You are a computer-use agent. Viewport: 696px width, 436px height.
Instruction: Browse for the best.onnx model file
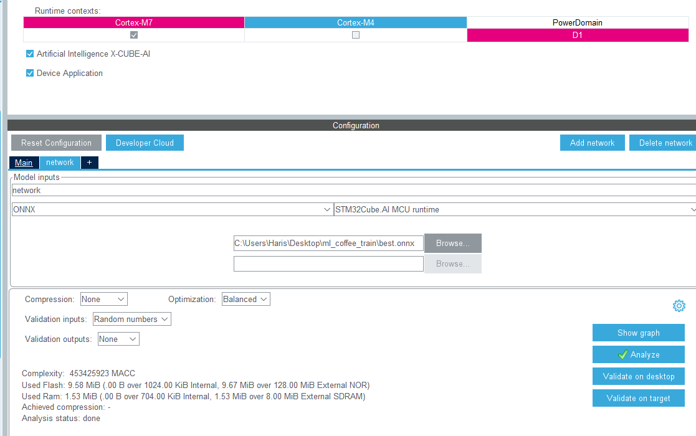[x=452, y=243]
